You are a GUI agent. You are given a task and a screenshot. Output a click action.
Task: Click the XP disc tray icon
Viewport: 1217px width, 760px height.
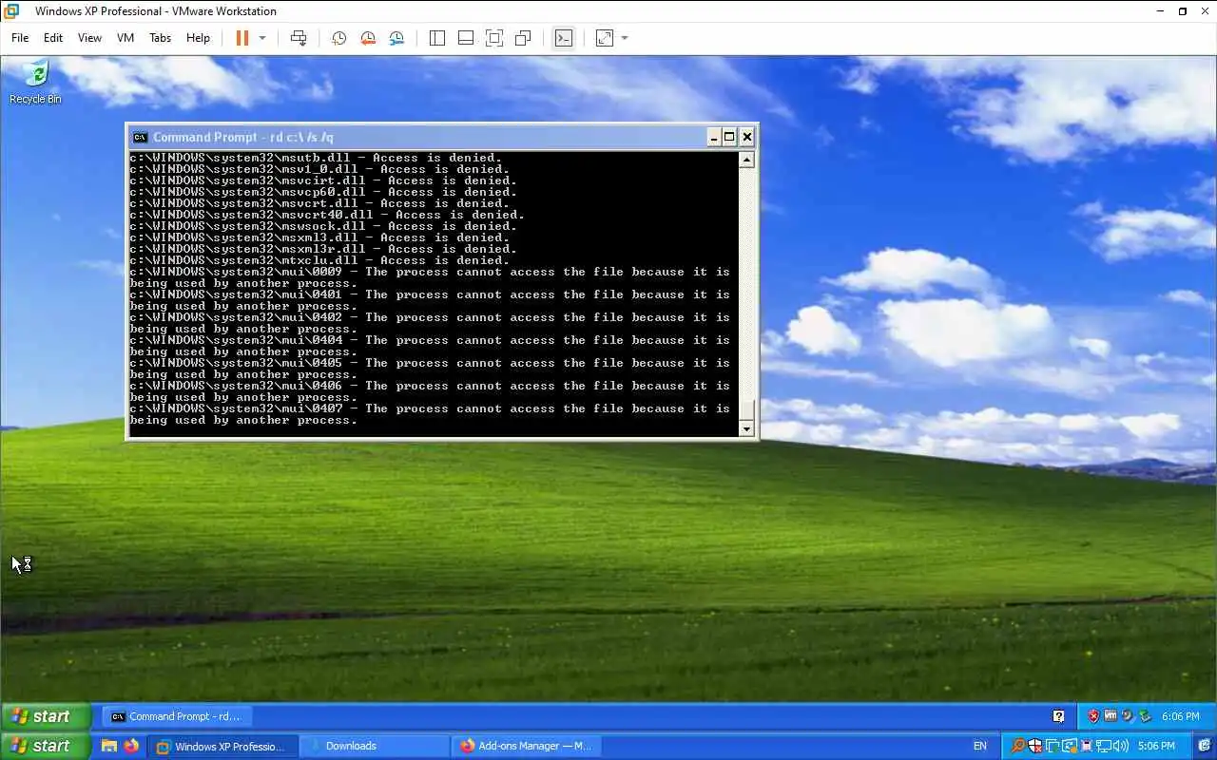point(1127,716)
